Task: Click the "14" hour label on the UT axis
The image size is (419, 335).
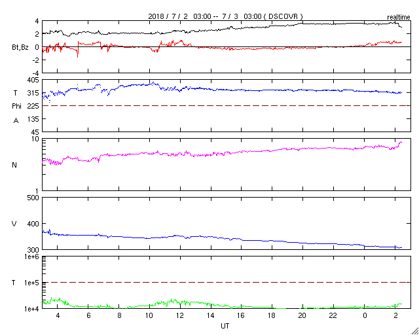Action: point(211,315)
